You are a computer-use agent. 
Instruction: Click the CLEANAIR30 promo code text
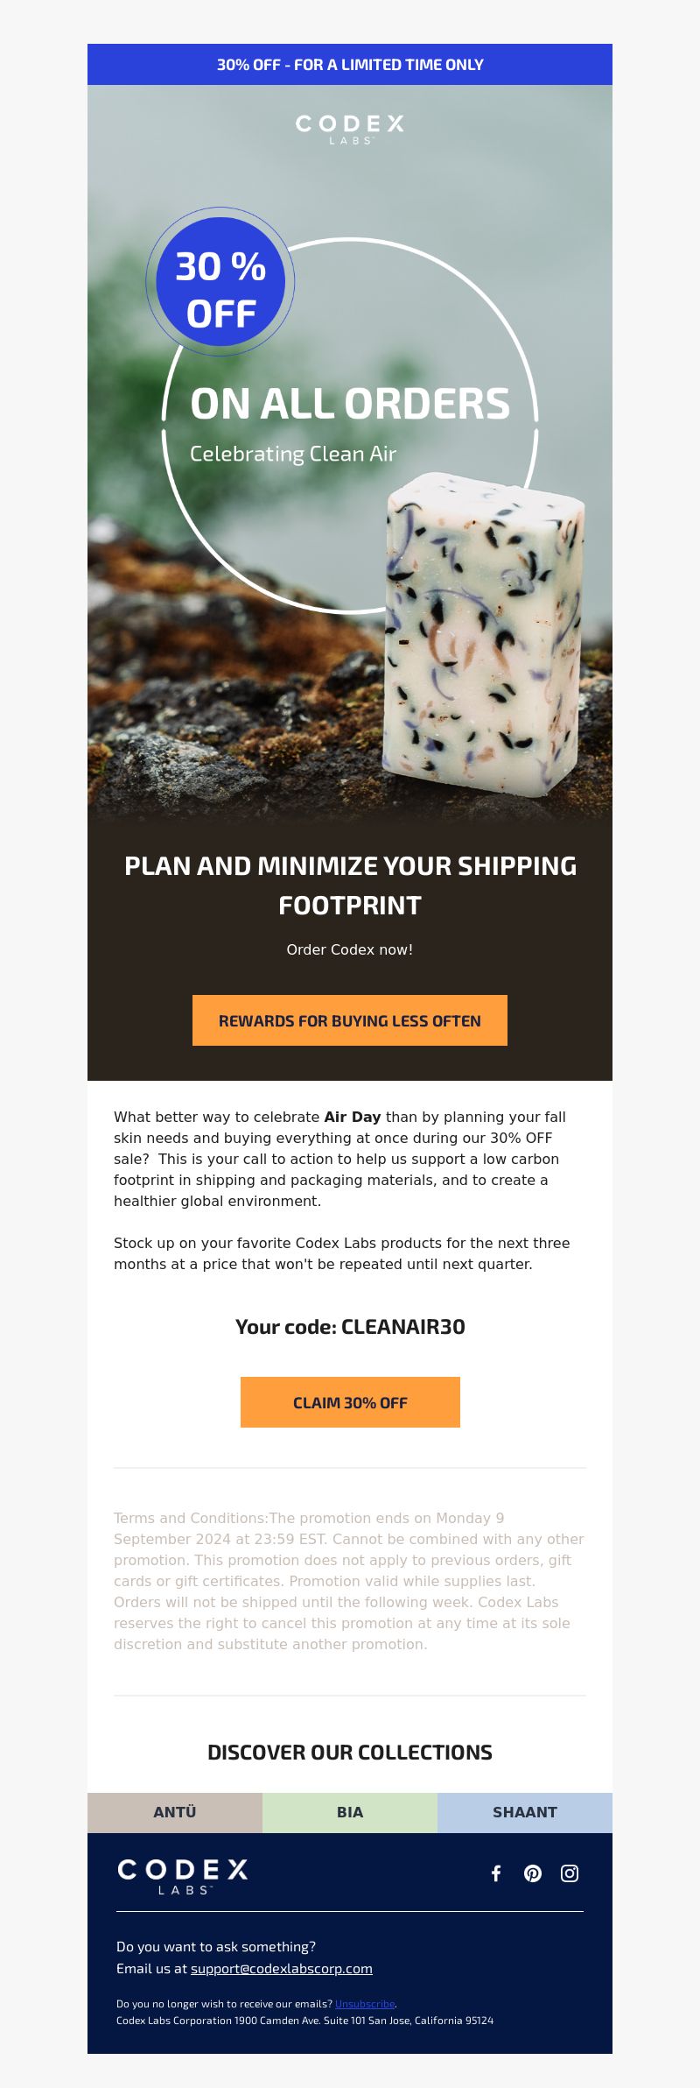403,1327
